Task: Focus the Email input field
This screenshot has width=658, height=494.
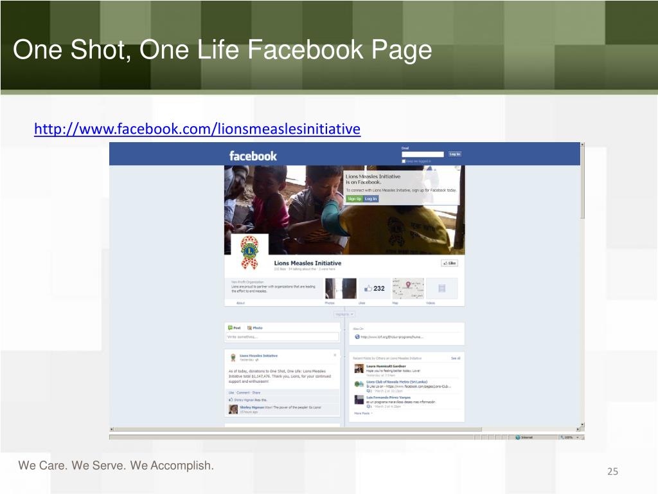Action: tap(423, 154)
